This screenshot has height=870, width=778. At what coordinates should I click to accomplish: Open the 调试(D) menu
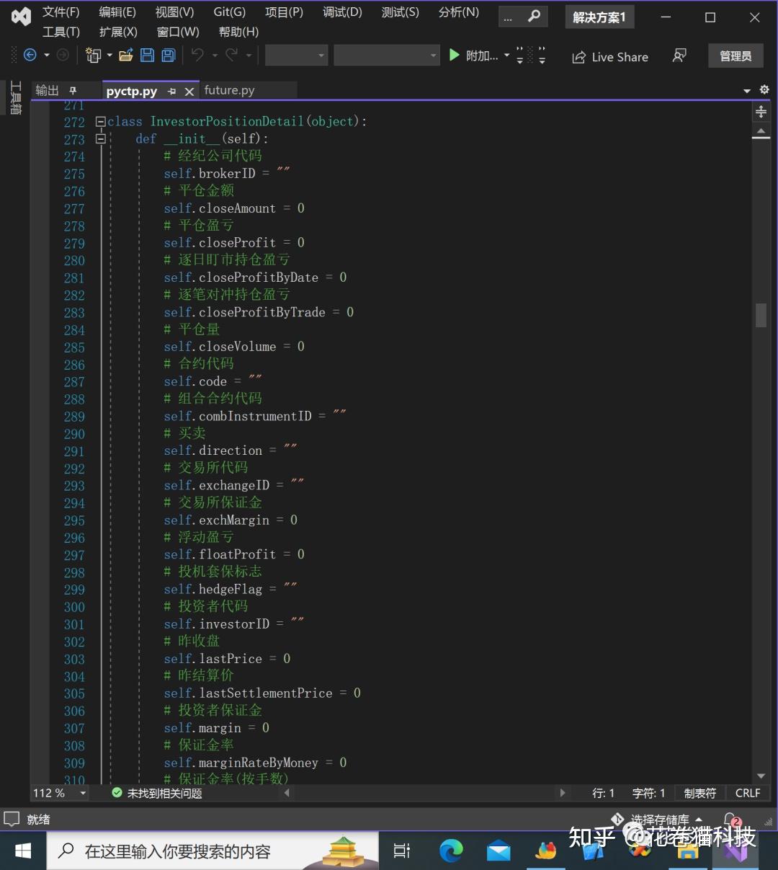tap(341, 12)
